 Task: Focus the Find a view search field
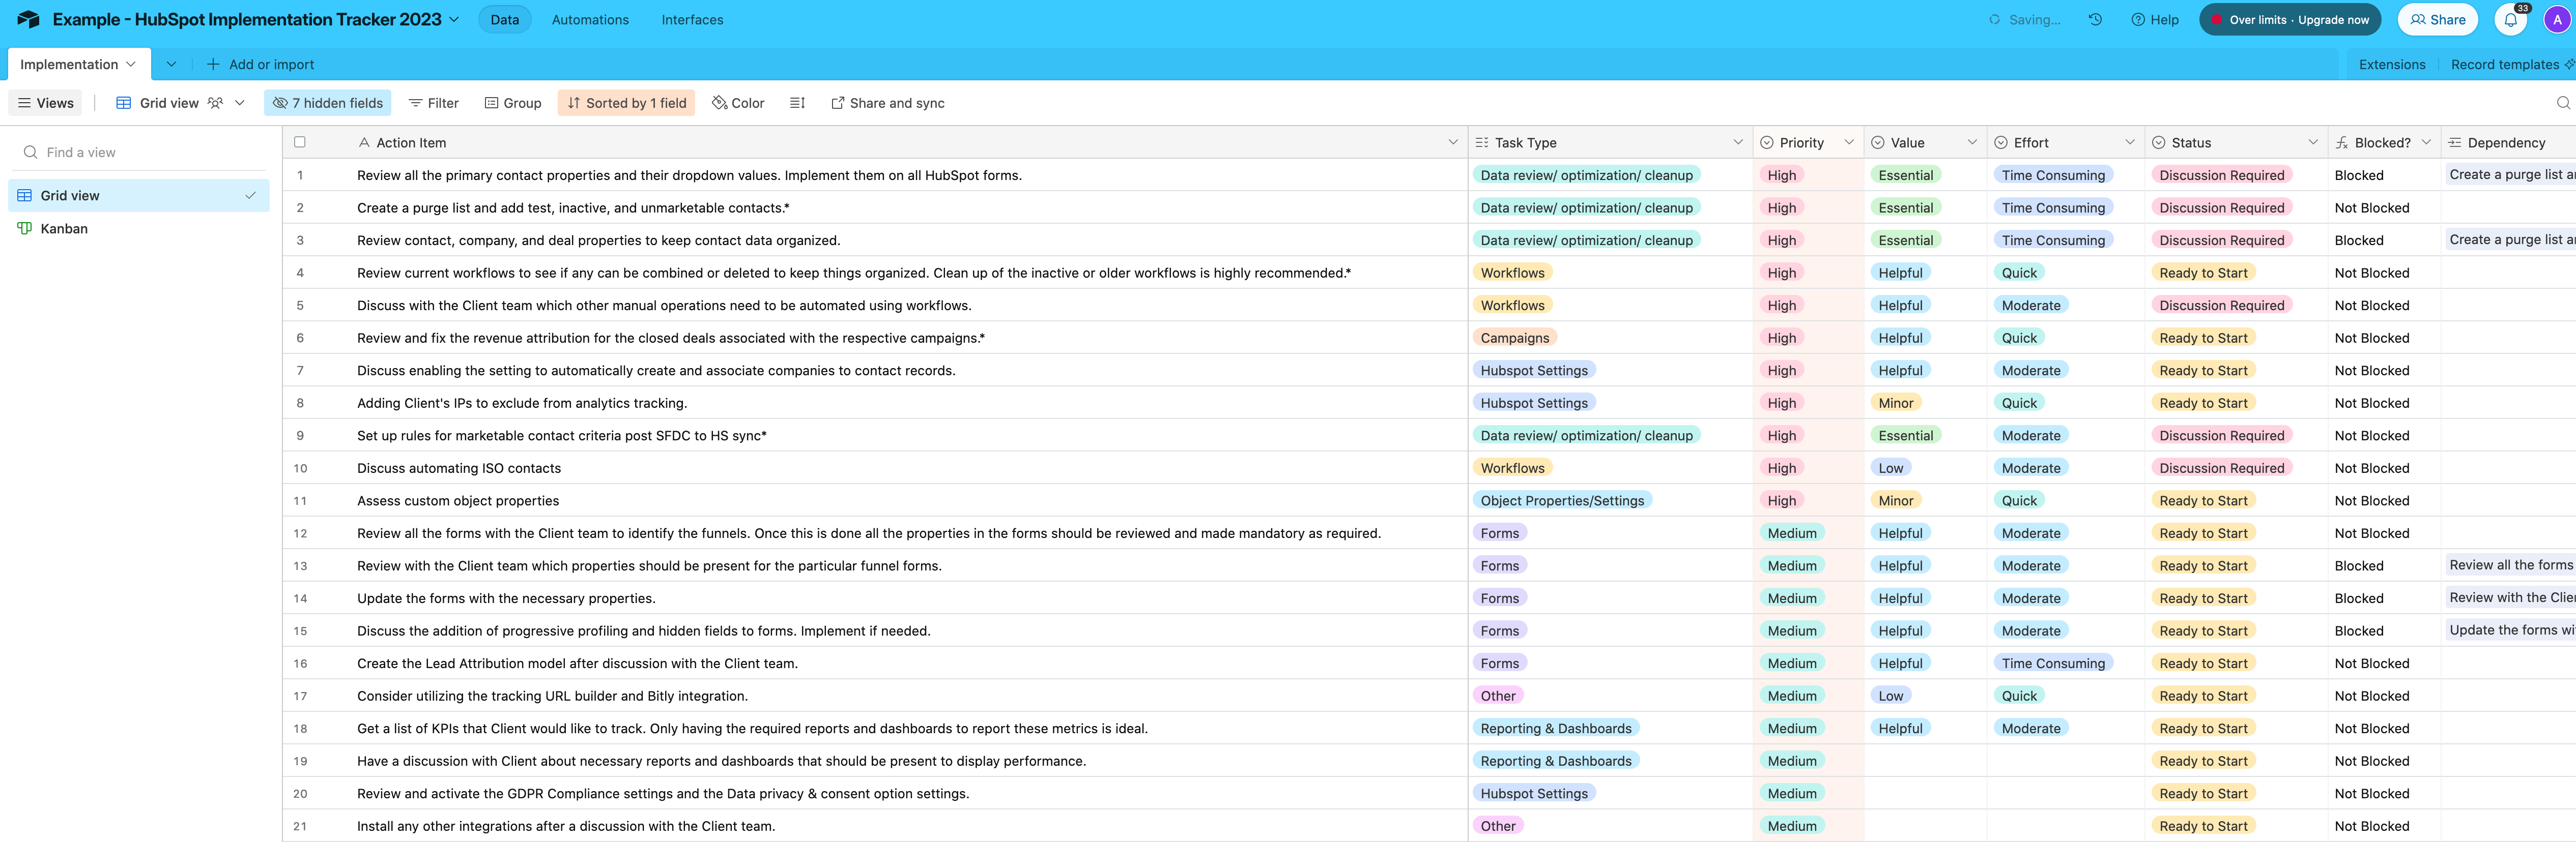pyautogui.click(x=139, y=152)
